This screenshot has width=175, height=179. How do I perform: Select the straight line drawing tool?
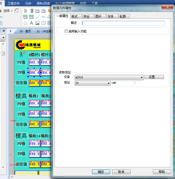point(37,17)
